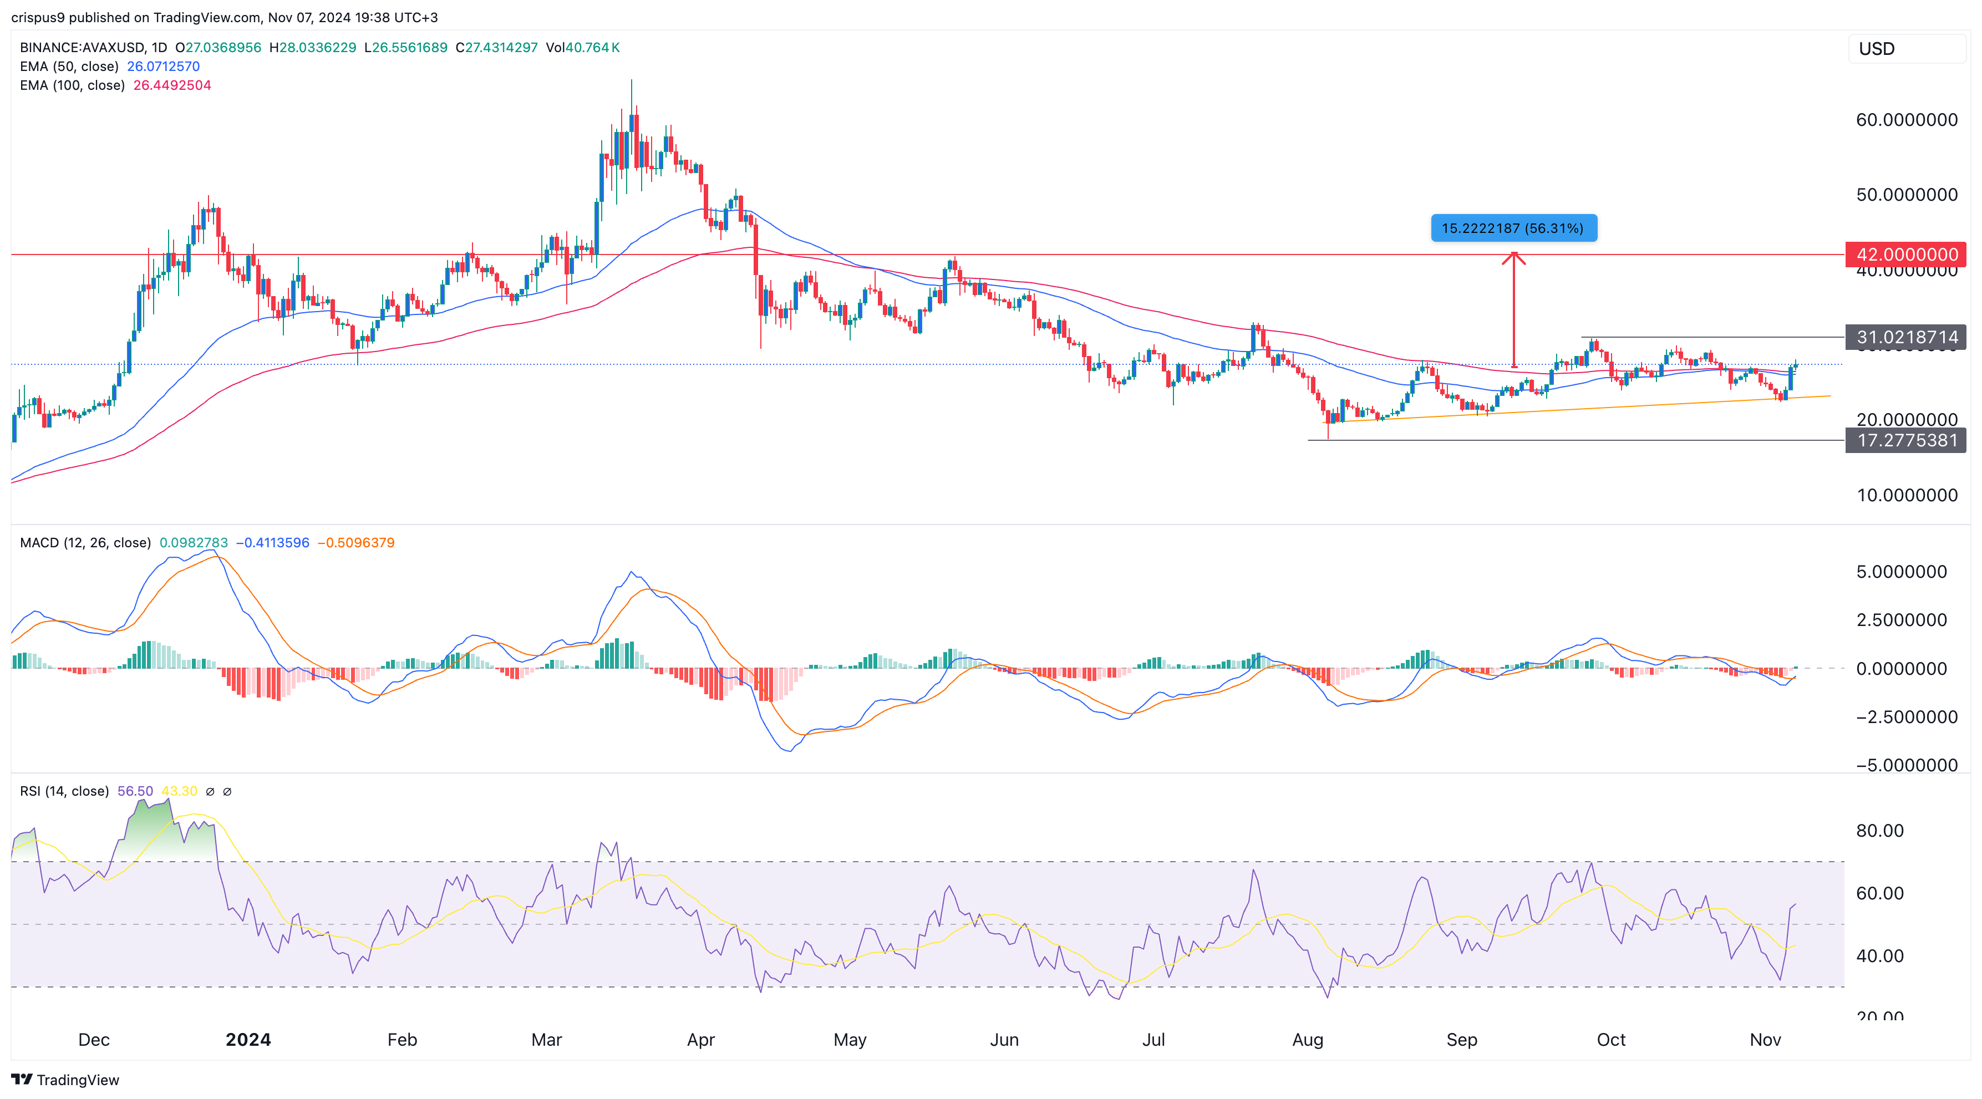1982x1099 pixels.
Task: Click the Aug label on time axis
Action: coord(1308,1040)
